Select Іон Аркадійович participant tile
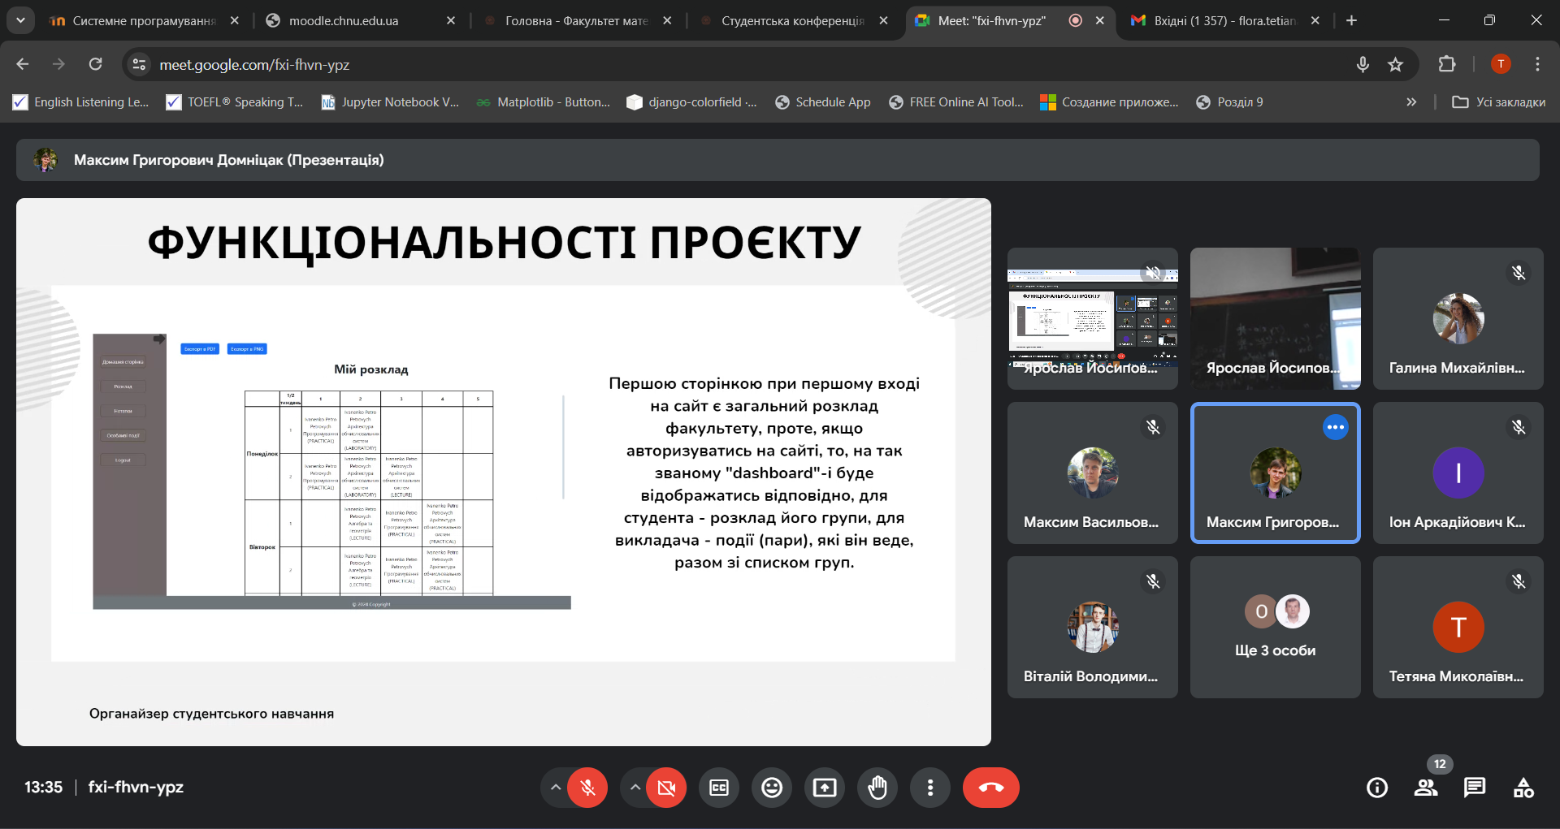Viewport: 1560px width, 829px height. [x=1458, y=473]
